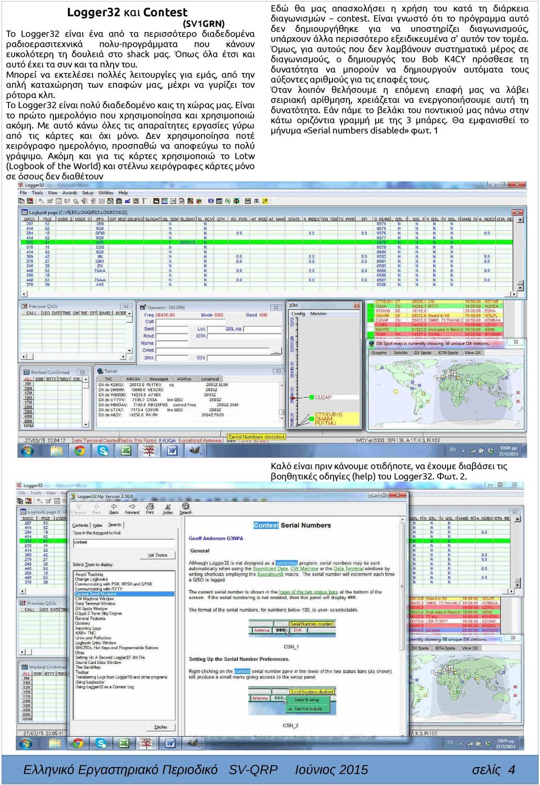Viewport: 540px width, 785px height.
Task: Open File Explorer folder in upper taskbar
Action: coord(56,451)
